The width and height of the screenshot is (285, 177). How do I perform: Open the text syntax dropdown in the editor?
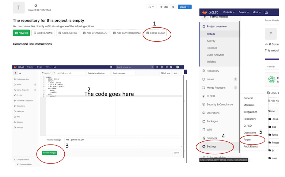(176, 73)
